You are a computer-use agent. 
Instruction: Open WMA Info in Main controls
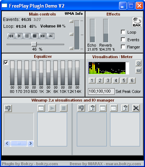point(74,14)
